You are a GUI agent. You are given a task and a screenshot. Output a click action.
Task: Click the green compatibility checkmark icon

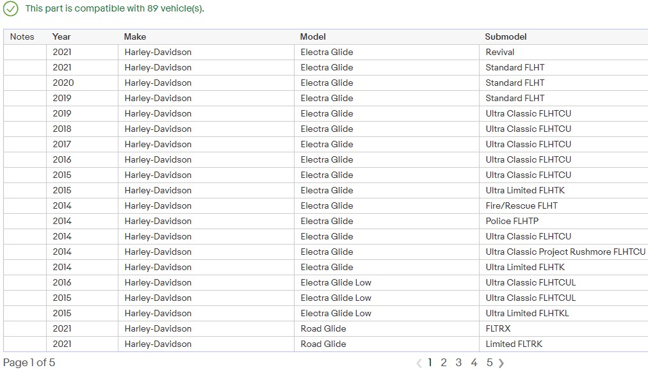tap(11, 9)
